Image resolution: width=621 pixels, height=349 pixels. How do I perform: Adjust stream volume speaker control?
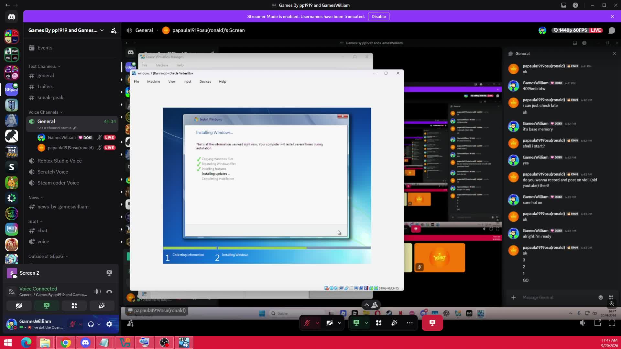point(583,323)
